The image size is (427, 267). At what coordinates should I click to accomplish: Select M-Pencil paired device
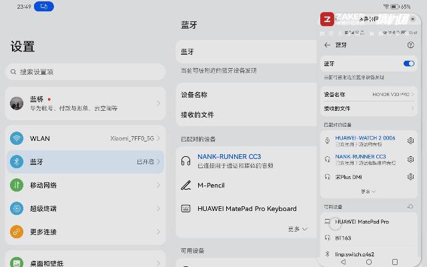pyautogui.click(x=246, y=186)
